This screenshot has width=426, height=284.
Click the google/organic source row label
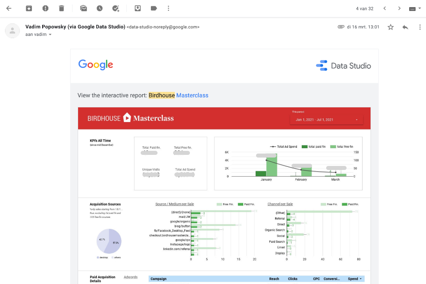point(180,221)
